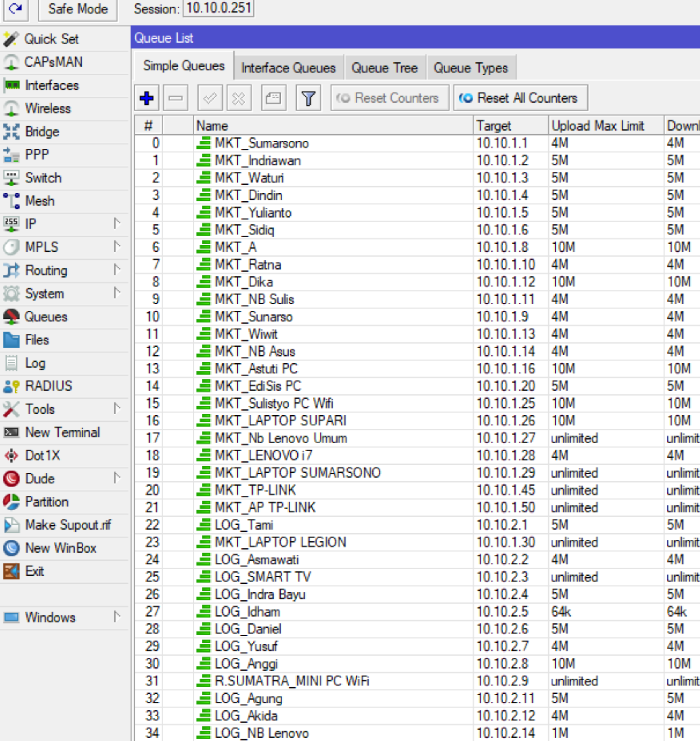The image size is (700, 741).
Task: Expand the IP submenu
Action: click(x=31, y=224)
